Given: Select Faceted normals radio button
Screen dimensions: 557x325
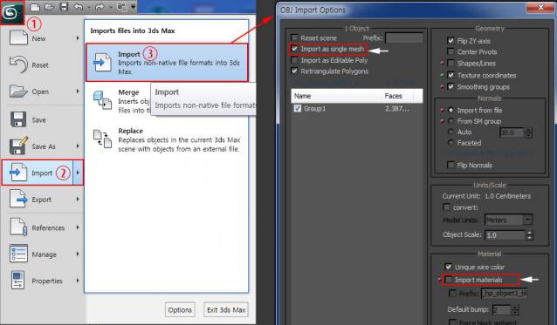Looking at the screenshot, I should 450,143.
